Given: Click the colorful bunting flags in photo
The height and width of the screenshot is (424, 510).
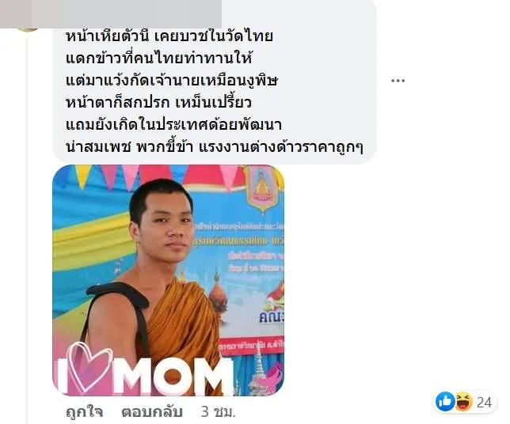Looking at the screenshot, I should tap(153, 176).
